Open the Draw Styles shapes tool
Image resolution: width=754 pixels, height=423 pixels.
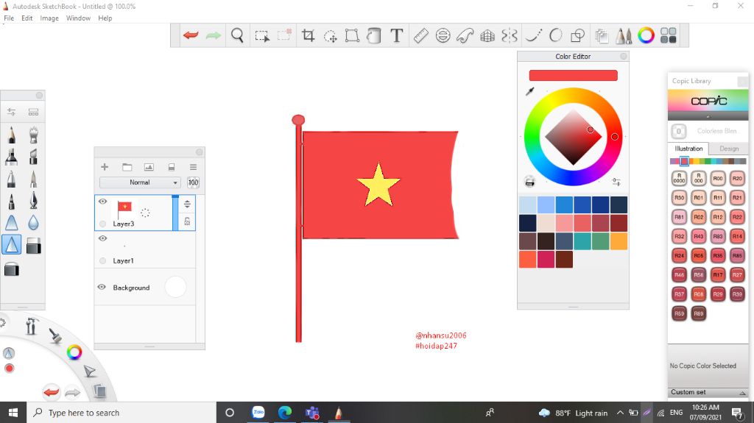577,35
